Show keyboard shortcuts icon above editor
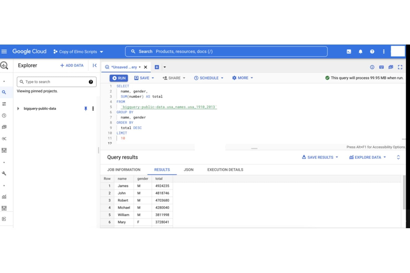The width and height of the screenshot is (410, 273). pos(381,67)
